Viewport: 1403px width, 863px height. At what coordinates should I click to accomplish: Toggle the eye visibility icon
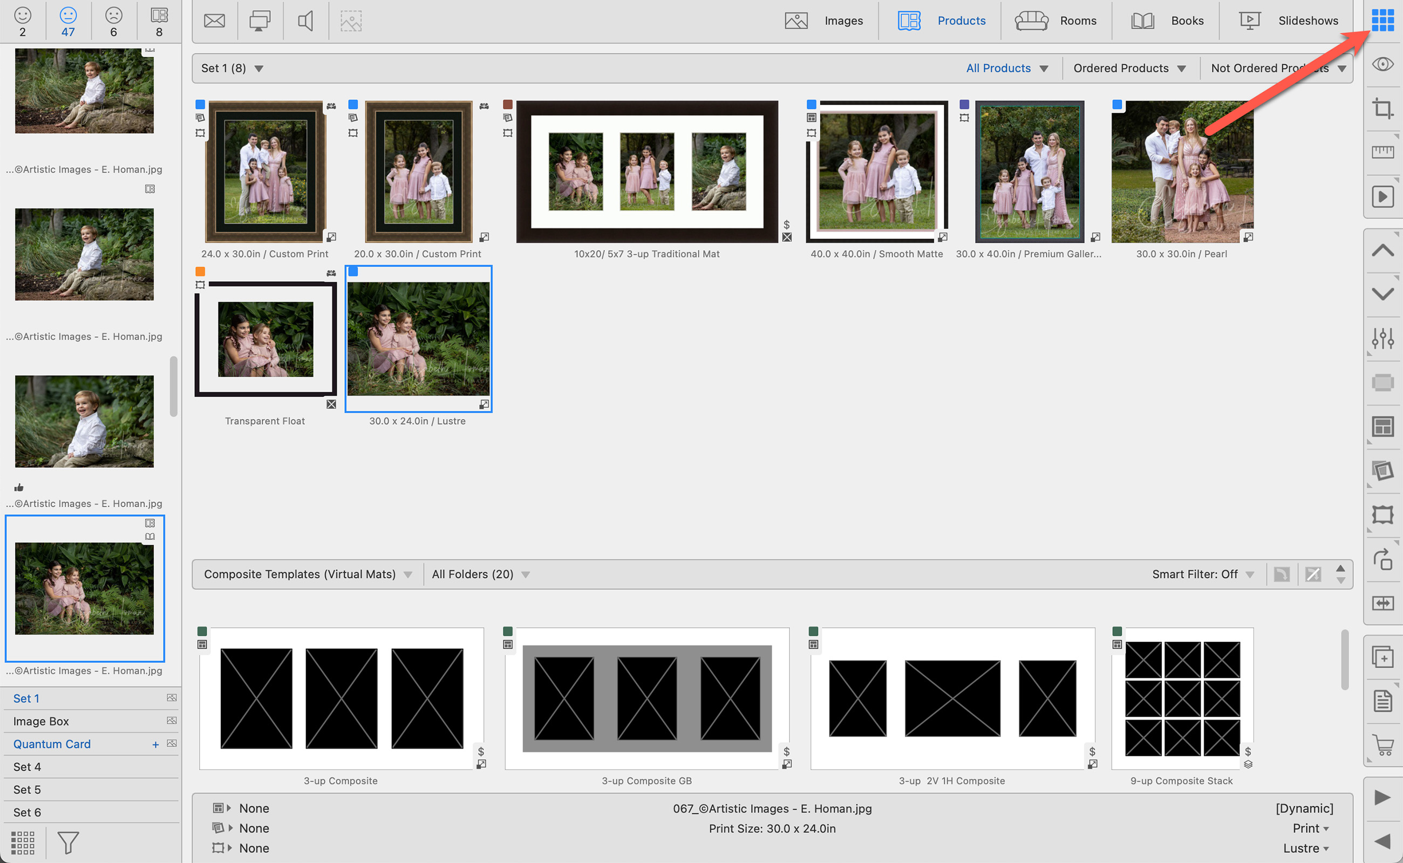coord(1382,64)
